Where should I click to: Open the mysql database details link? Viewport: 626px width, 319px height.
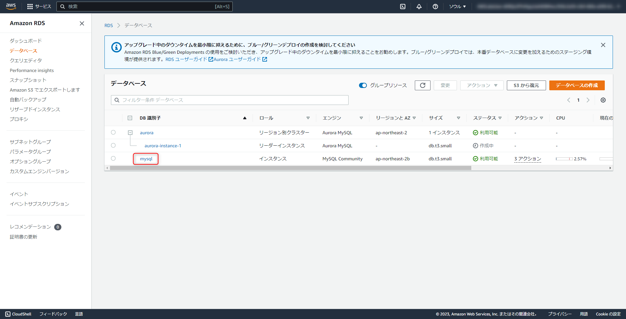coord(146,159)
